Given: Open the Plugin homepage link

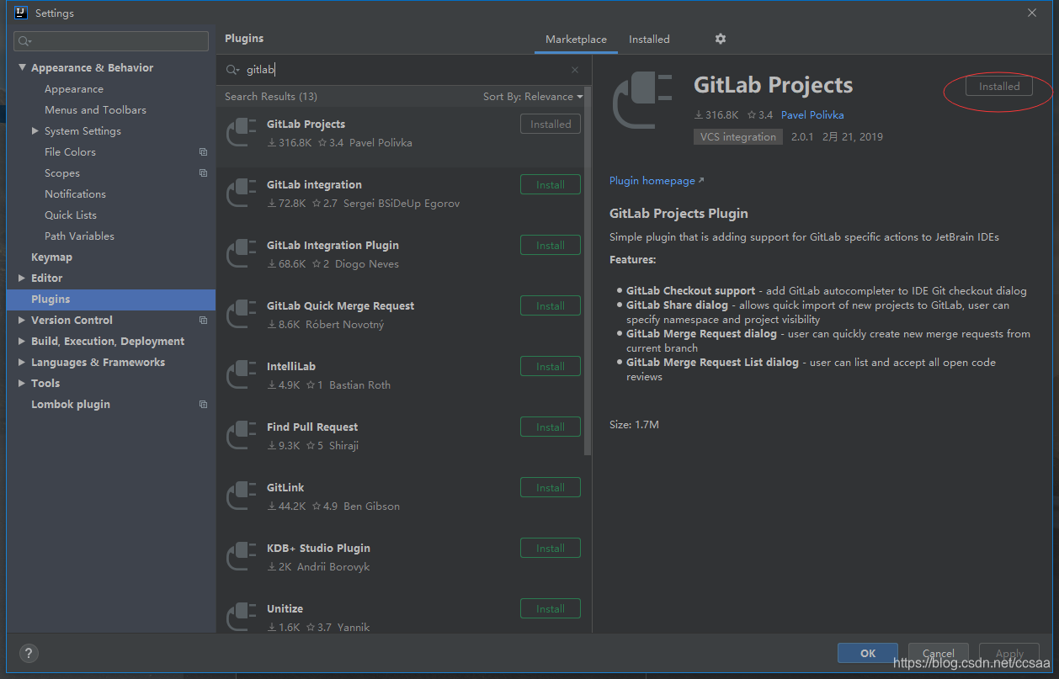Looking at the screenshot, I should point(657,181).
